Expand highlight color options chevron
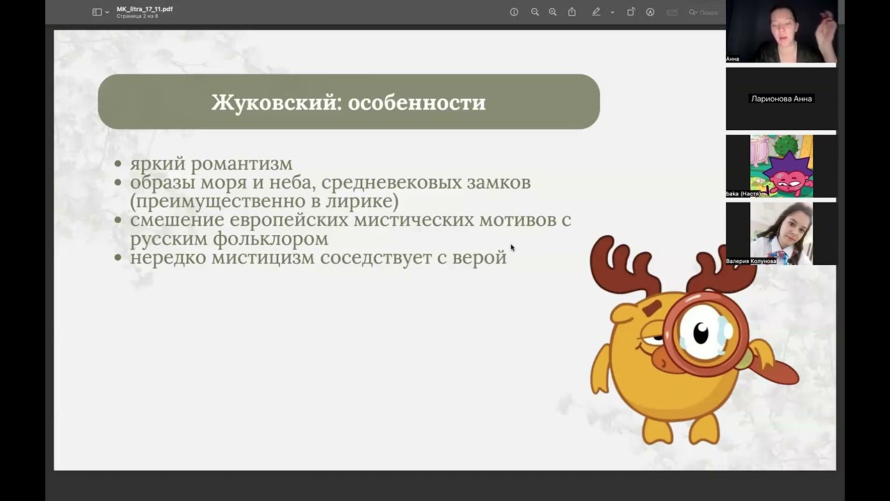890x501 pixels. click(613, 13)
